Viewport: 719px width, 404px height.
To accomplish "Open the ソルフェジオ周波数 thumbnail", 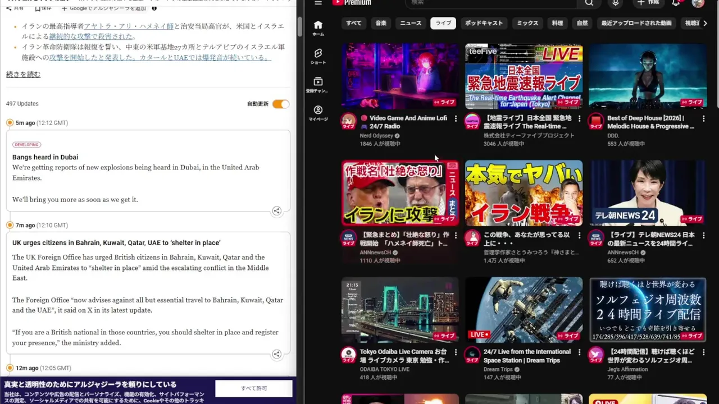I will click(x=648, y=310).
